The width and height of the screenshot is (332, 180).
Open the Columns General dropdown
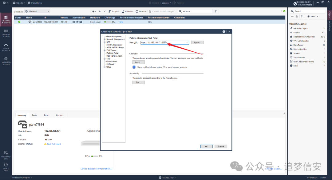(x=37, y=11)
